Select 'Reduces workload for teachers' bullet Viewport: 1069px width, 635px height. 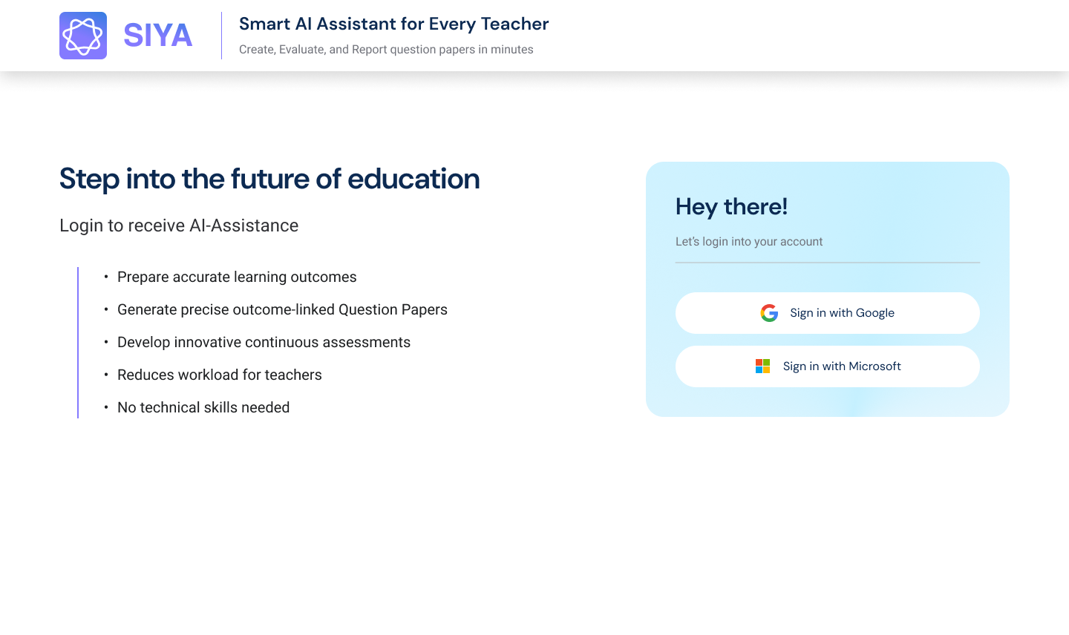tap(220, 375)
